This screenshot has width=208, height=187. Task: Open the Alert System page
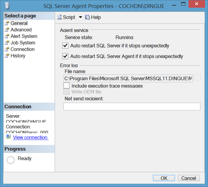[24, 36]
